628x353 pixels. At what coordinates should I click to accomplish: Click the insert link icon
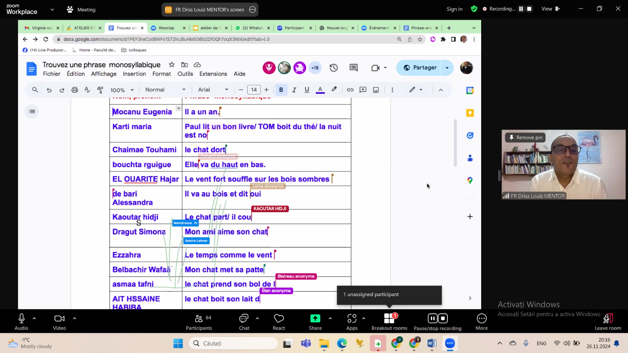pos(350,90)
